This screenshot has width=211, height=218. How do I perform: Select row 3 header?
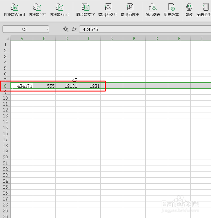[5, 56]
